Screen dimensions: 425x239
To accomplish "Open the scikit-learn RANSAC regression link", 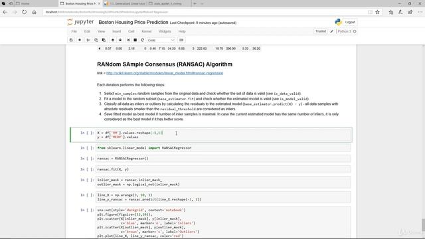I will 165,73.
